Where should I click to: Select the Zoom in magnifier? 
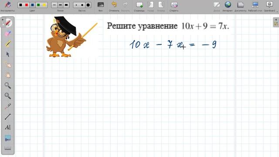point(8,85)
